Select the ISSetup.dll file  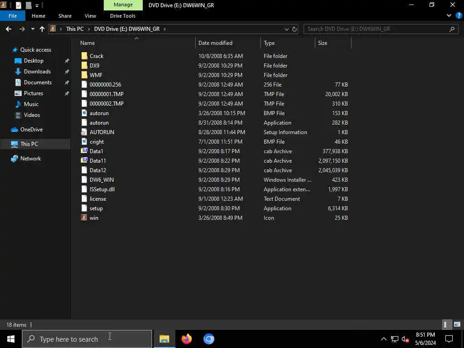tap(102, 189)
